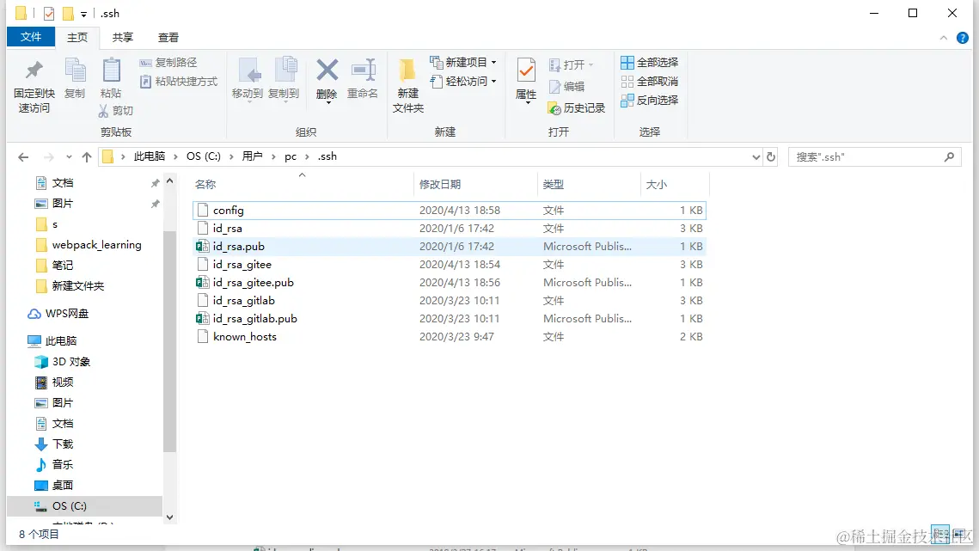Screen dimensions: 979x551
Task: Open the Help question mark icon
Action: tap(963, 38)
